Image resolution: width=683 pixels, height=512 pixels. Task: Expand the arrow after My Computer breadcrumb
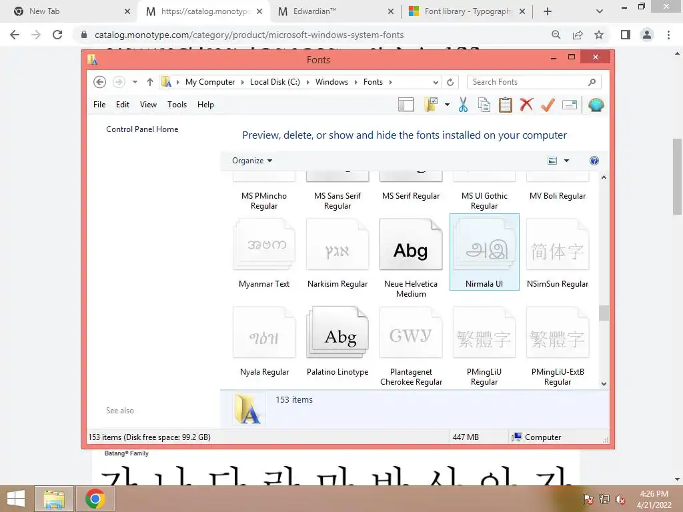[243, 82]
